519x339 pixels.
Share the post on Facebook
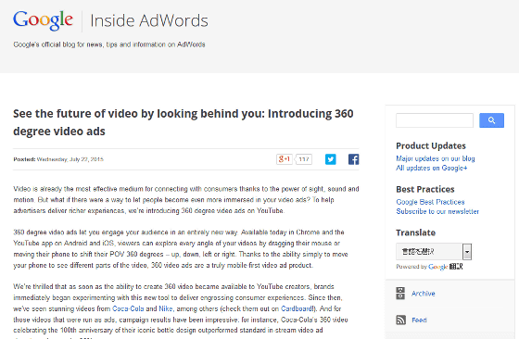point(353,159)
